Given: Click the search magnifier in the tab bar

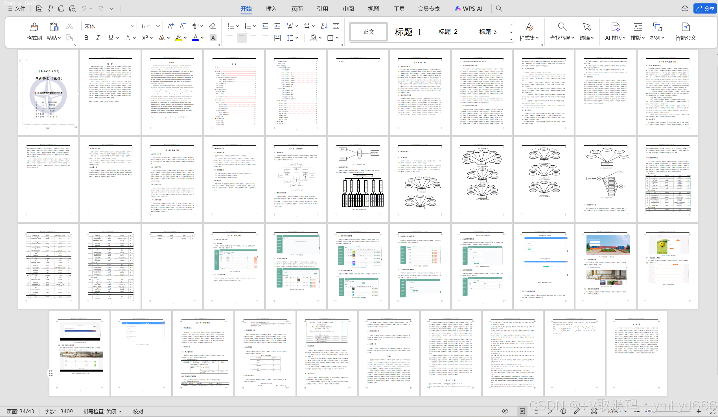Looking at the screenshot, I should click(x=499, y=8).
